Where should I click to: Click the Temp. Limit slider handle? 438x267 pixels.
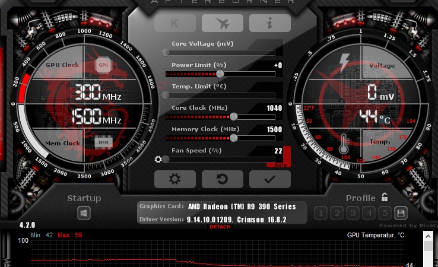pos(166,96)
